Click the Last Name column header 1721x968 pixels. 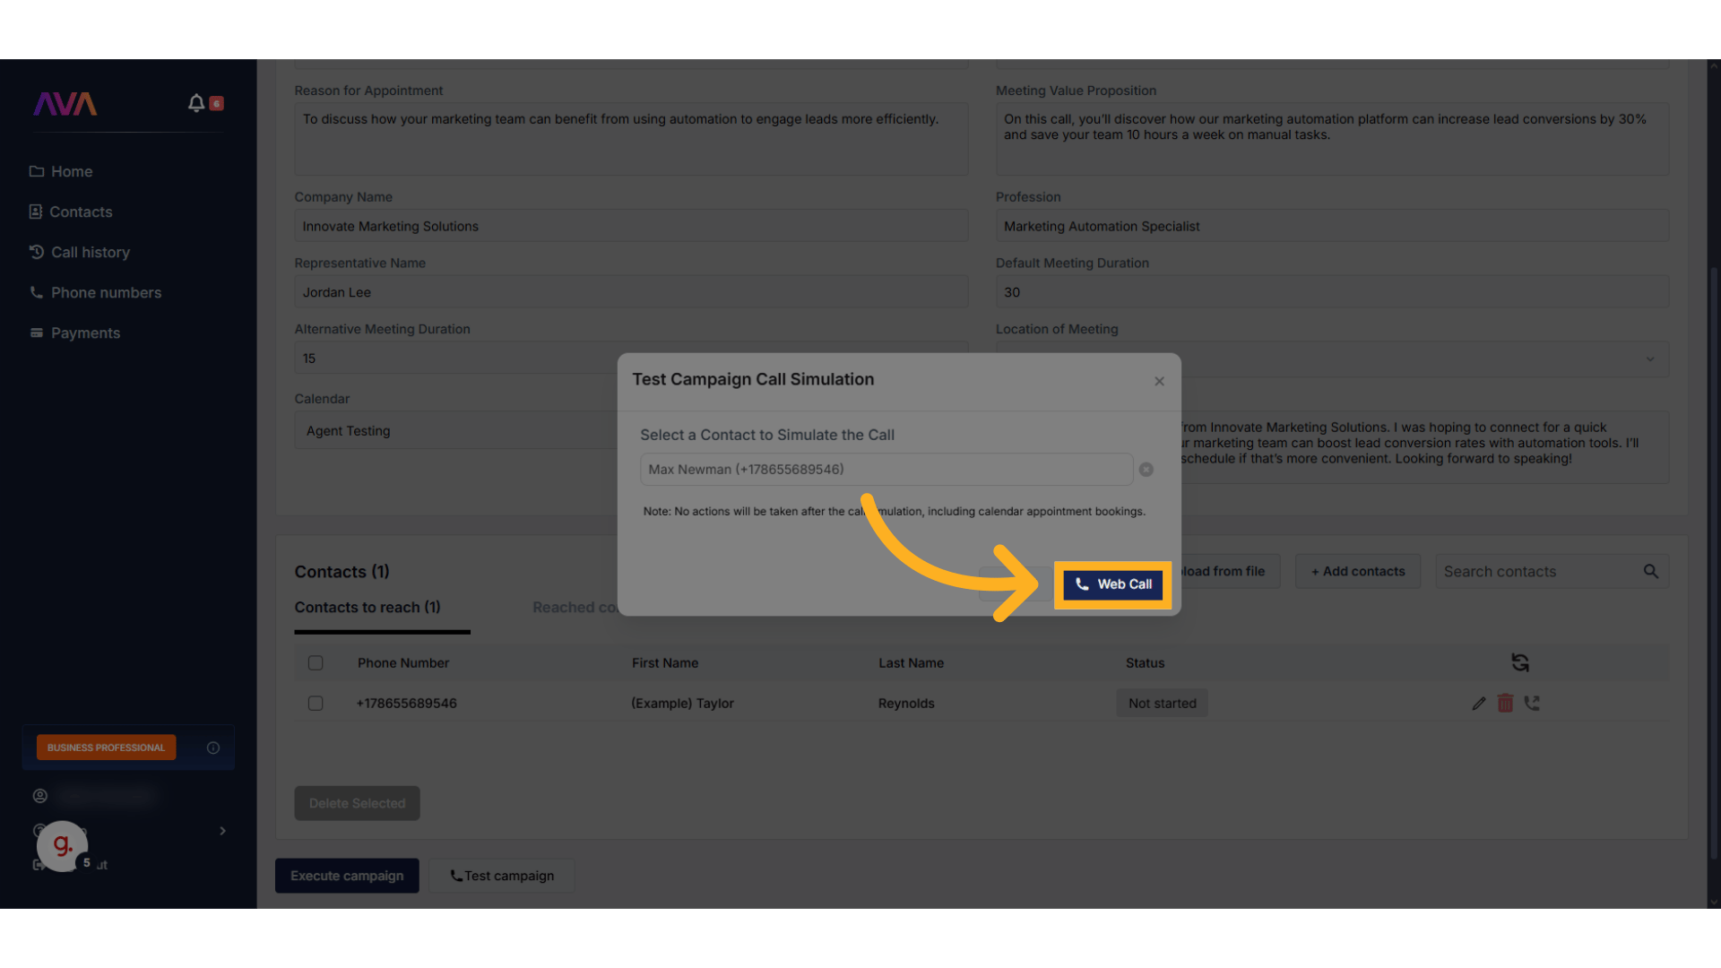click(911, 663)
